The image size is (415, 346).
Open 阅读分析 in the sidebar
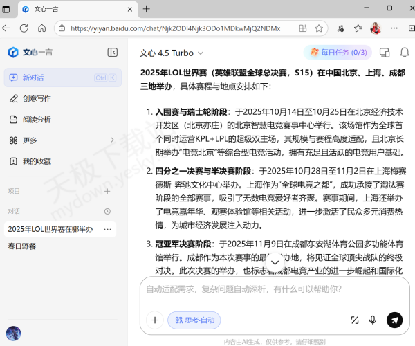(36, 119)
